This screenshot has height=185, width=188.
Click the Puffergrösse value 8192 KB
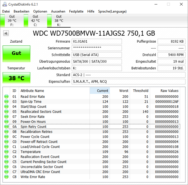coord(172,42)
